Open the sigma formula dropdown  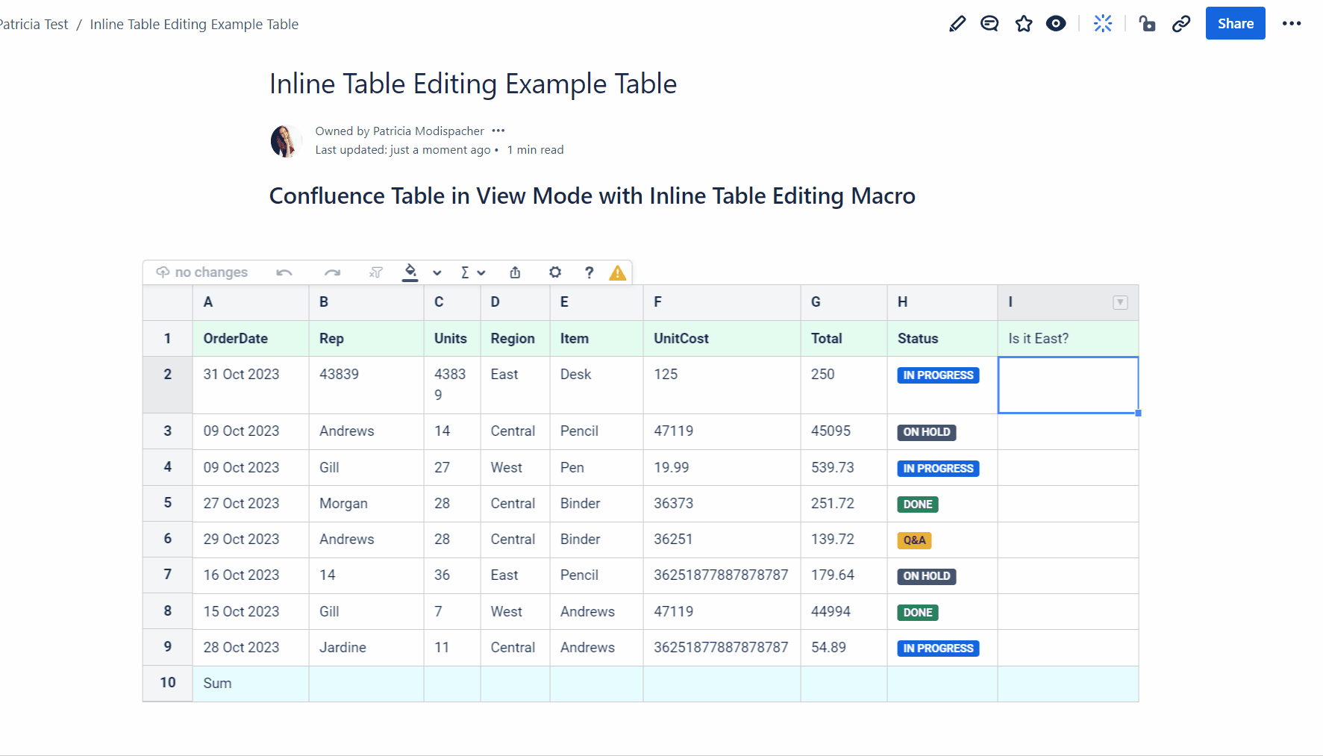(473, 272)
